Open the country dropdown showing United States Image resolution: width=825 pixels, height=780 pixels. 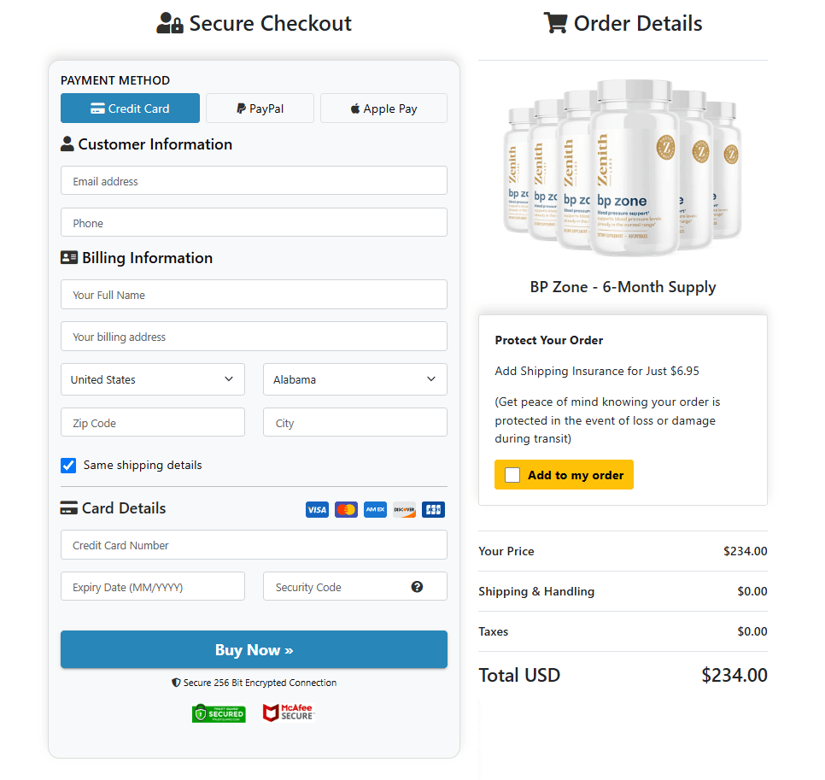152,378
